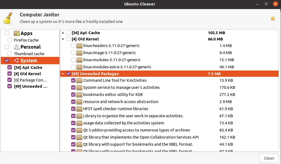Click the Ubuntu logo beside System
Image resolution: width=281 pixels, height=164 pixels.
coord(16,61)
